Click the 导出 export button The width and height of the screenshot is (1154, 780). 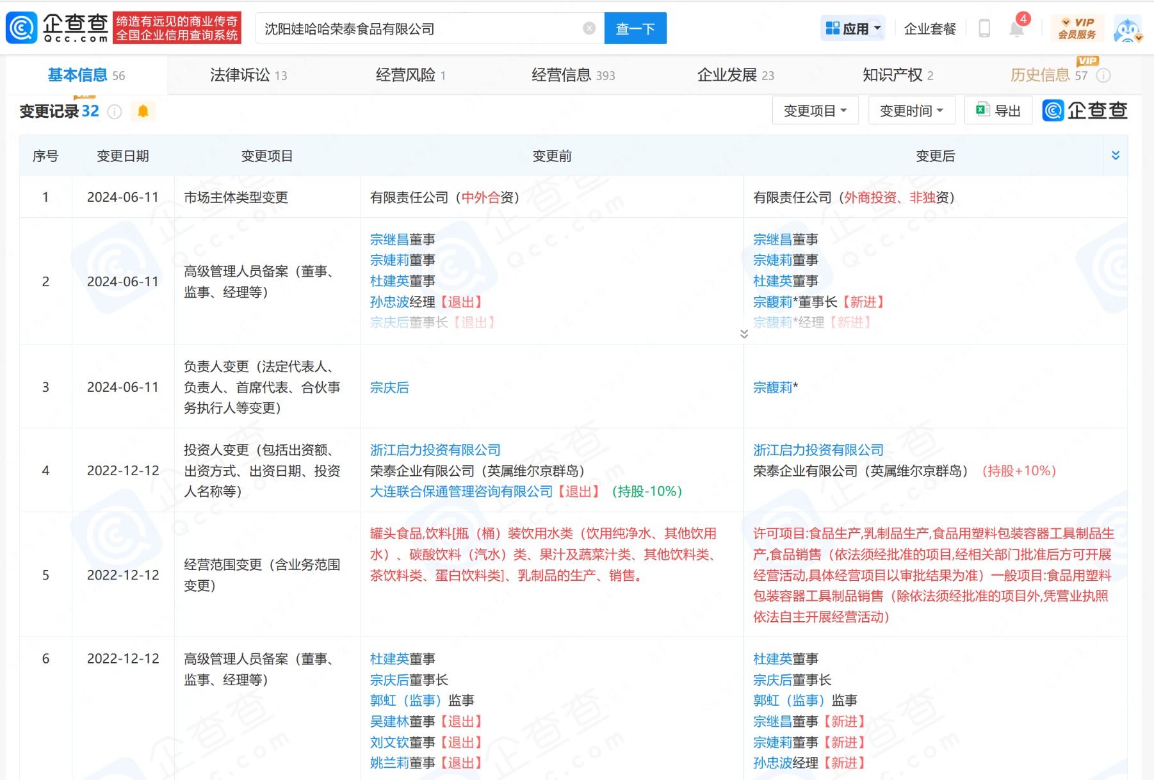click(998, 111)
